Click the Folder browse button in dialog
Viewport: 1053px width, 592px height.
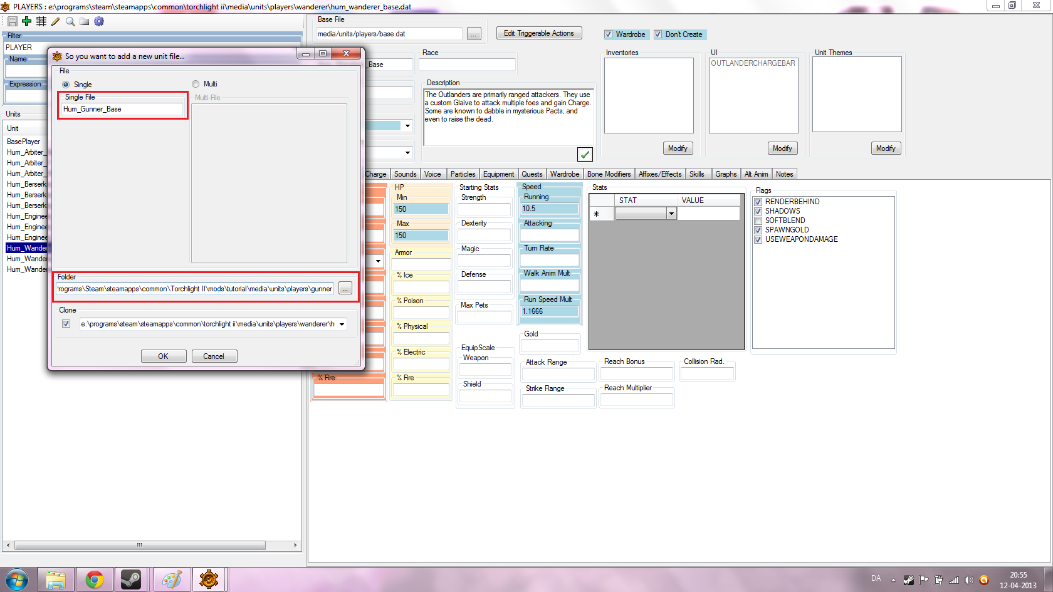[x=345, y=288]
